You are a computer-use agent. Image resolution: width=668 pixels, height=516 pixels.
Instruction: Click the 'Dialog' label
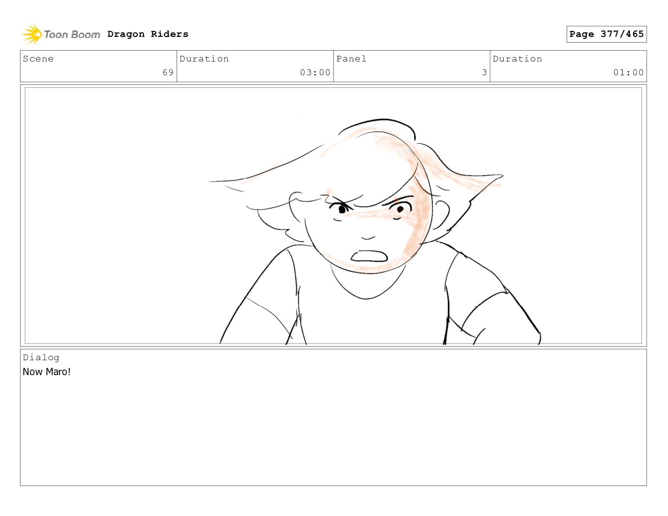pos(41,357)
